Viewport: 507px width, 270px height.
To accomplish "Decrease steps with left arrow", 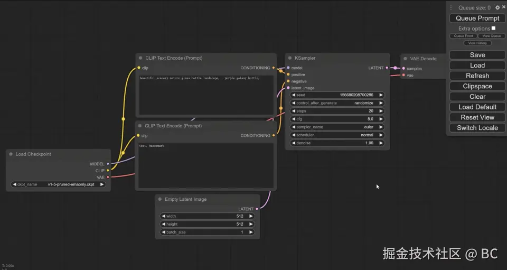I will point(293,111).
